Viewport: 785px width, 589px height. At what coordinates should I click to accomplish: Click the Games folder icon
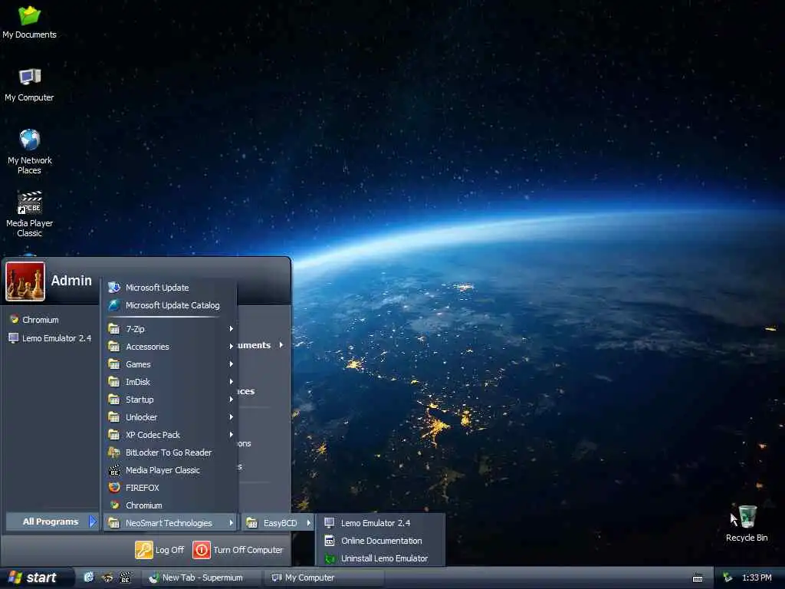114,364
